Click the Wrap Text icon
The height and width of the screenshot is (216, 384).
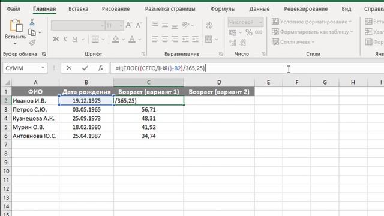209,25
